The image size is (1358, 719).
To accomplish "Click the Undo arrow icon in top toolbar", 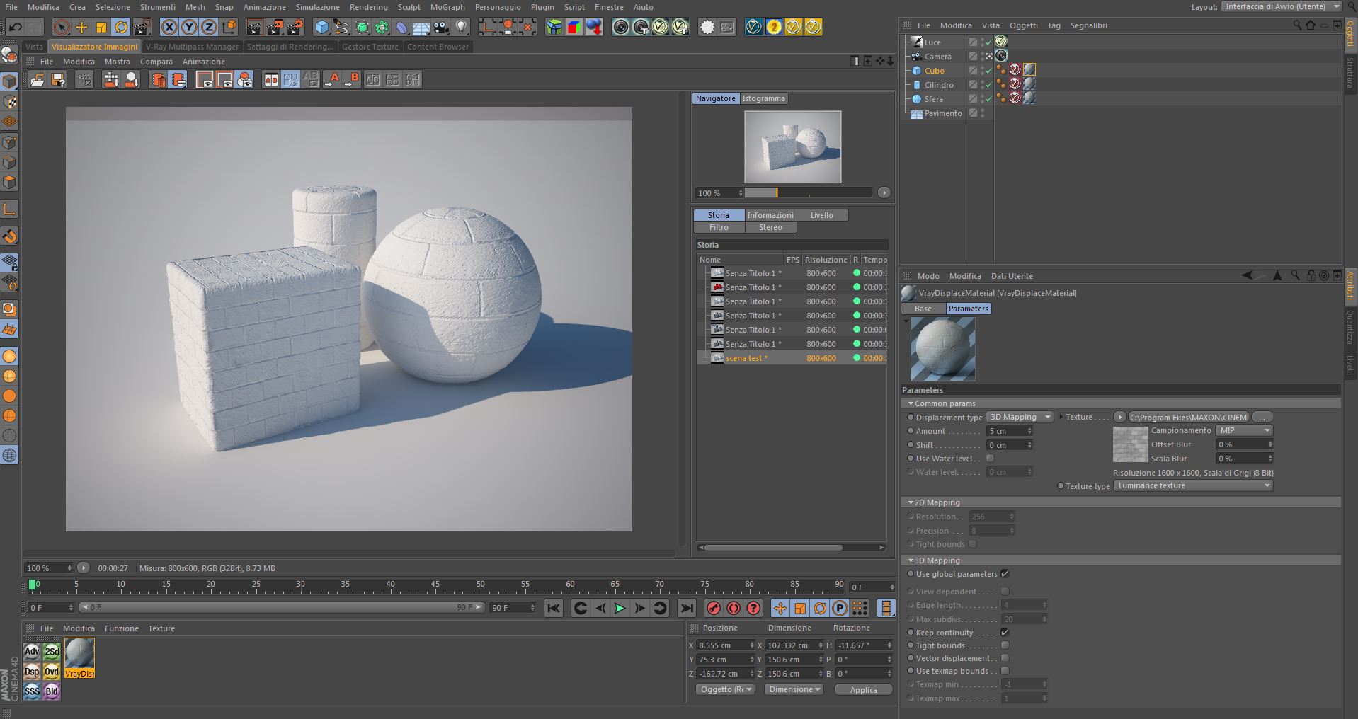I will coord(15,28).
